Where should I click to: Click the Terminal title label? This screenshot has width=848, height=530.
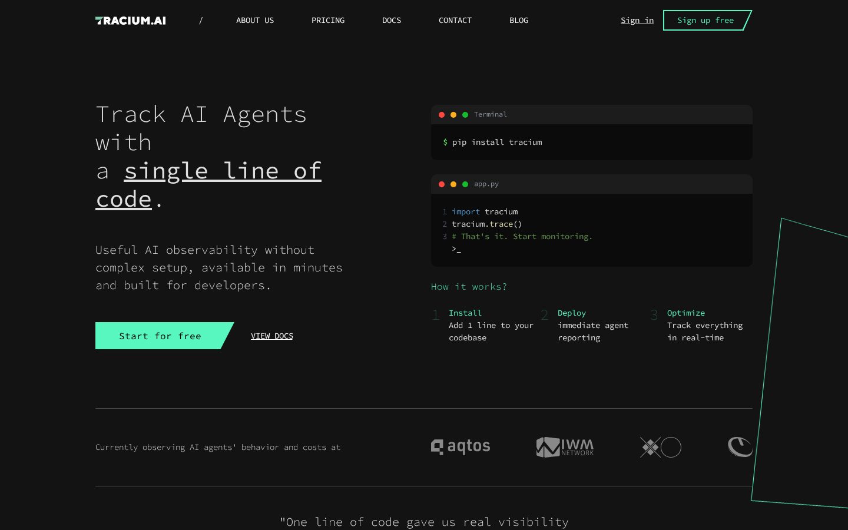(491, 115)
